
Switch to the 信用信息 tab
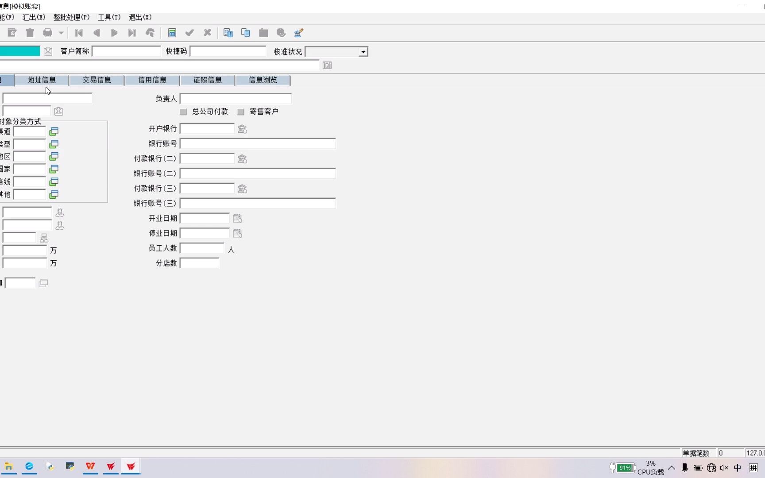152,80
